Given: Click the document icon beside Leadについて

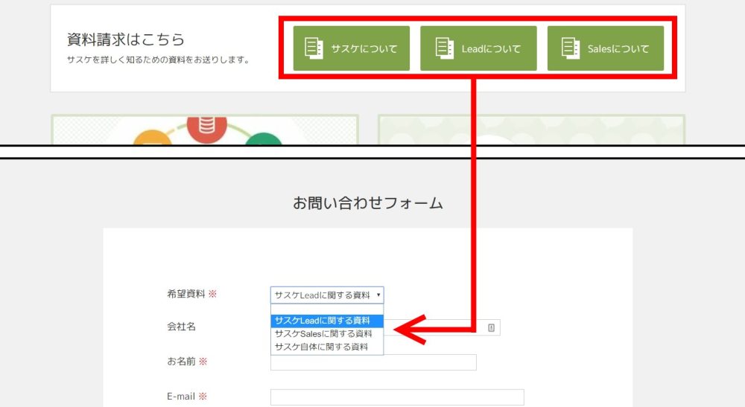Looking at the screenshot, I should 444,48.
